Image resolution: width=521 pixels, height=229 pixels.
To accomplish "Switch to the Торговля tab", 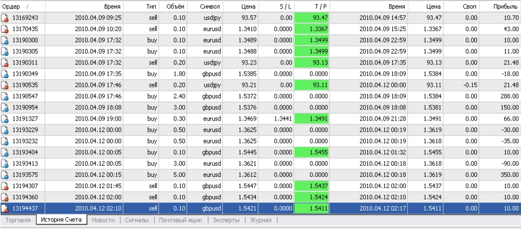I will click(17, 220).
